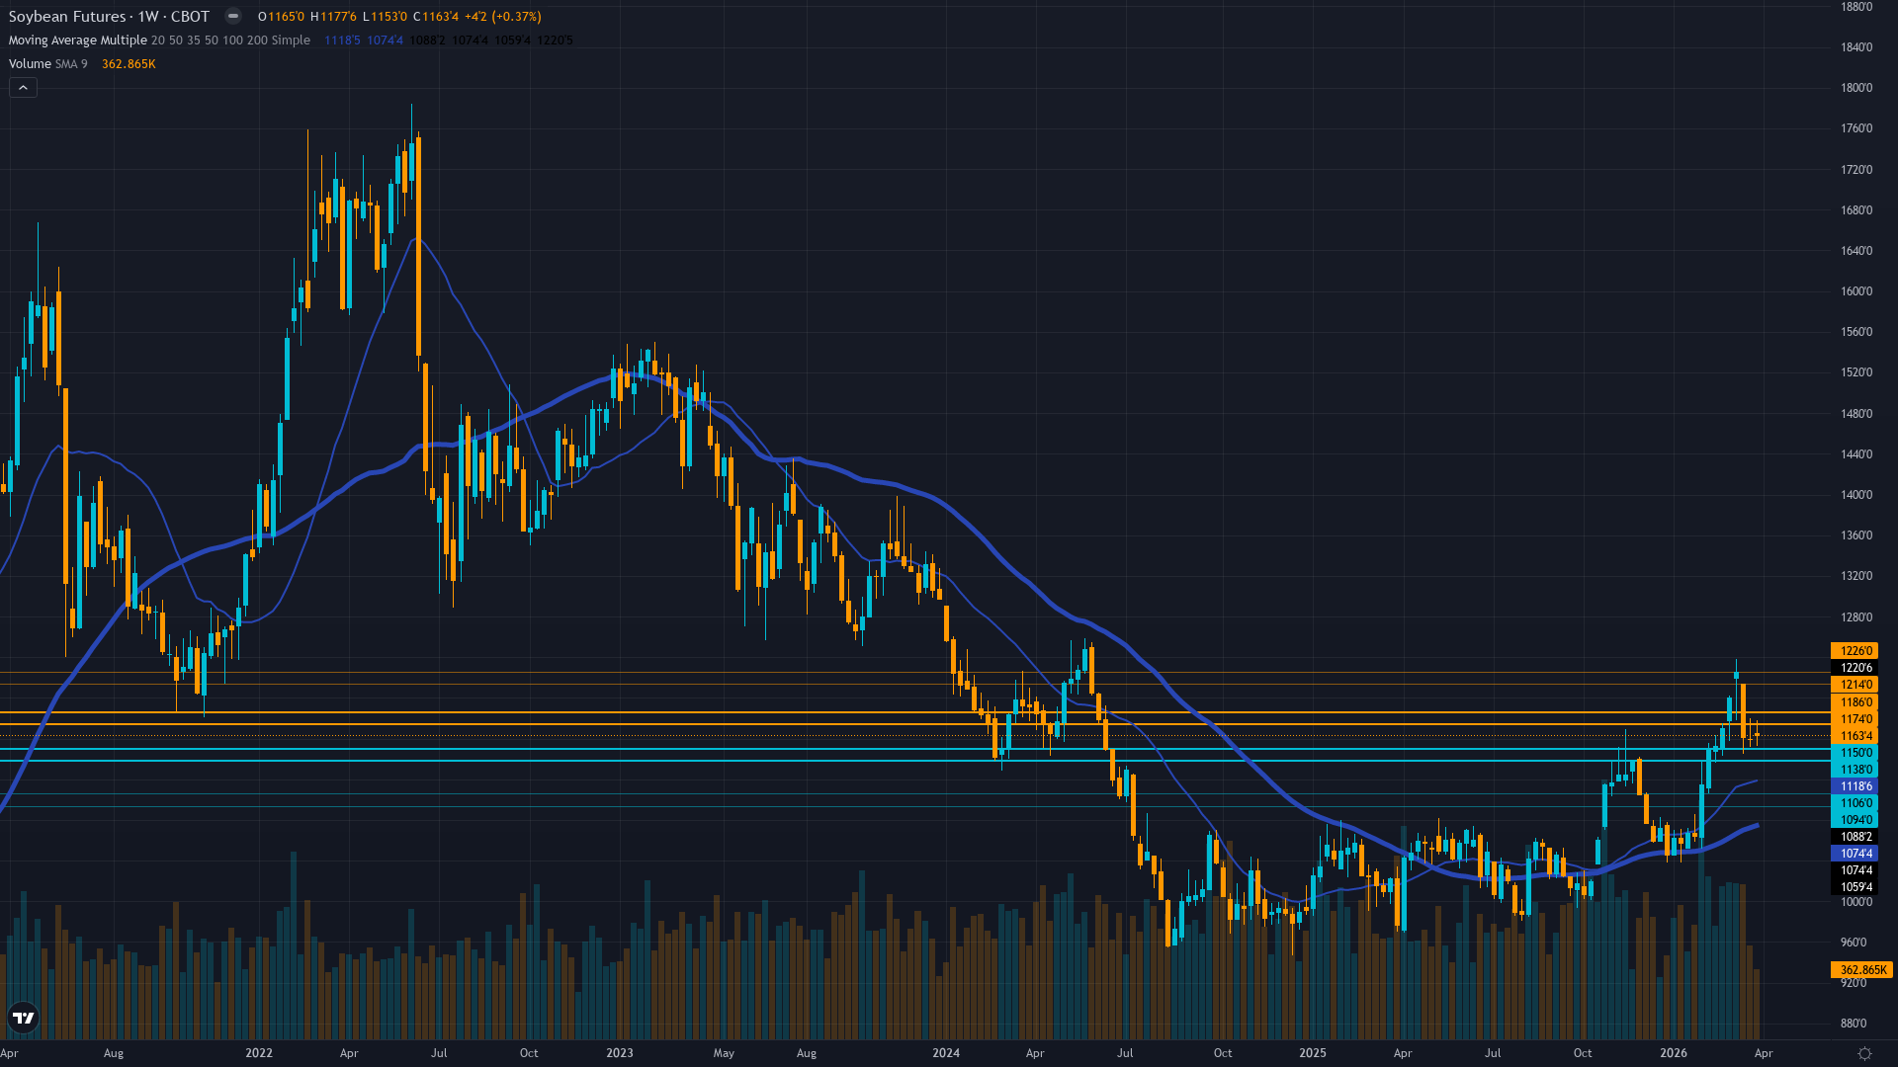Viewport: 1898px width, 1067px height.
Task: Click the Soybean Futures · 1W · CBOT title
Action: [109, 16]
